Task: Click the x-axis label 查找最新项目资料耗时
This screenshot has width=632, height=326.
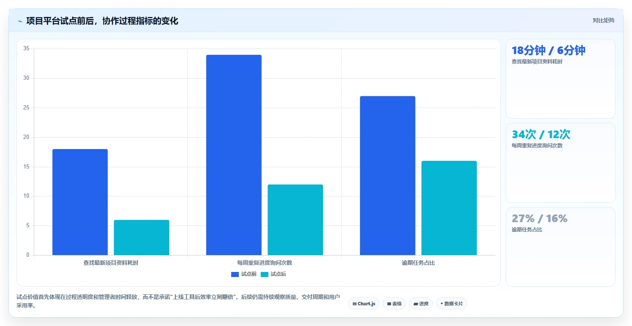Action: (111, 263)
